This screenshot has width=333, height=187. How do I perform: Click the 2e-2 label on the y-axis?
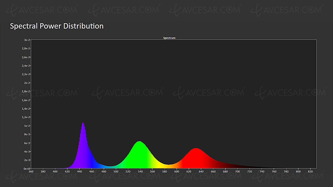[x=26, y=83]
